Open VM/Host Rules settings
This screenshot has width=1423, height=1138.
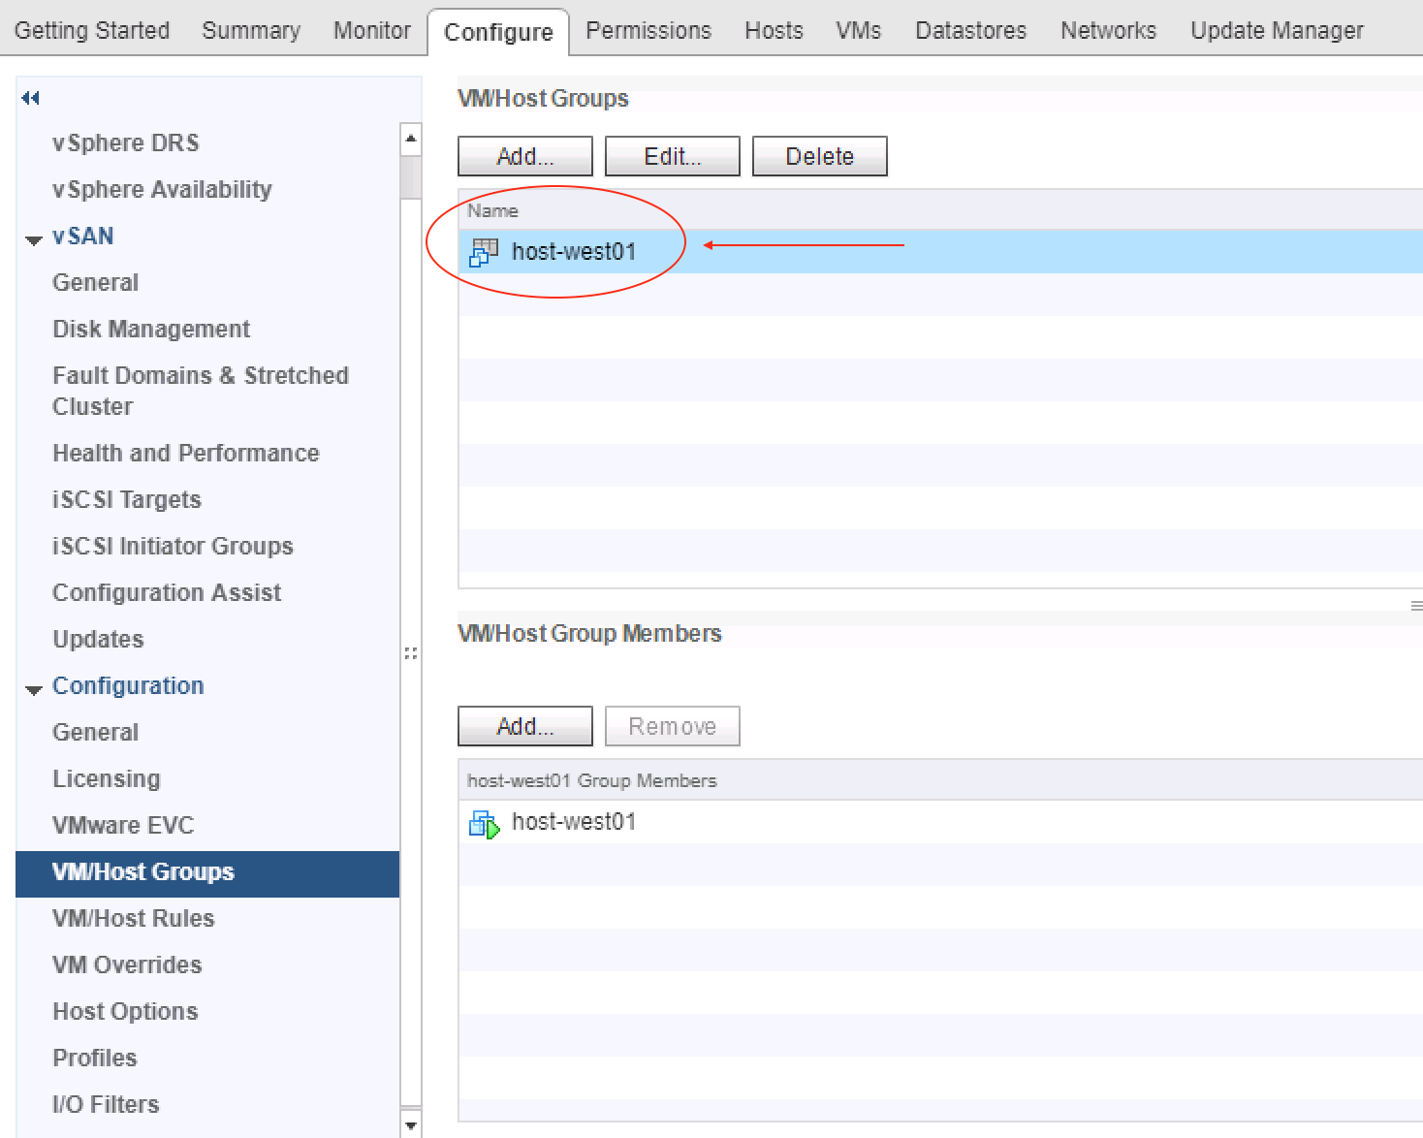(134, 918)
